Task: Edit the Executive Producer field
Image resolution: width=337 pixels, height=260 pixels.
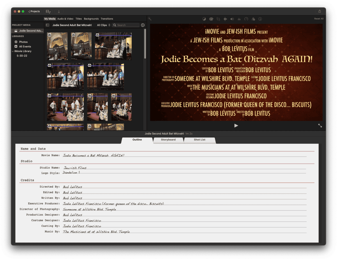Action: (x=184, y=204)
